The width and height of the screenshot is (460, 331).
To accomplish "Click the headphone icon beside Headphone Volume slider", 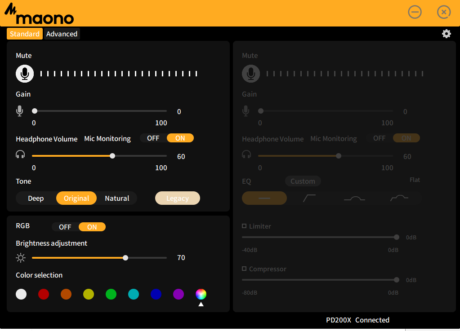I will tap(20, 154).
